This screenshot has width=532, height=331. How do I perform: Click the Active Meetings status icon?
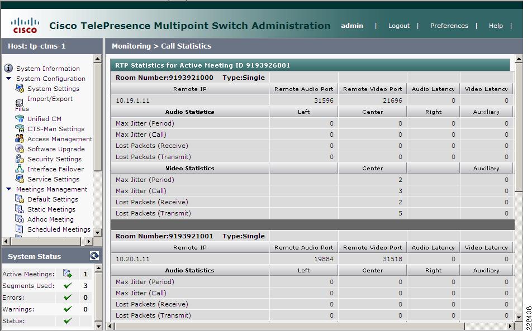68,274
